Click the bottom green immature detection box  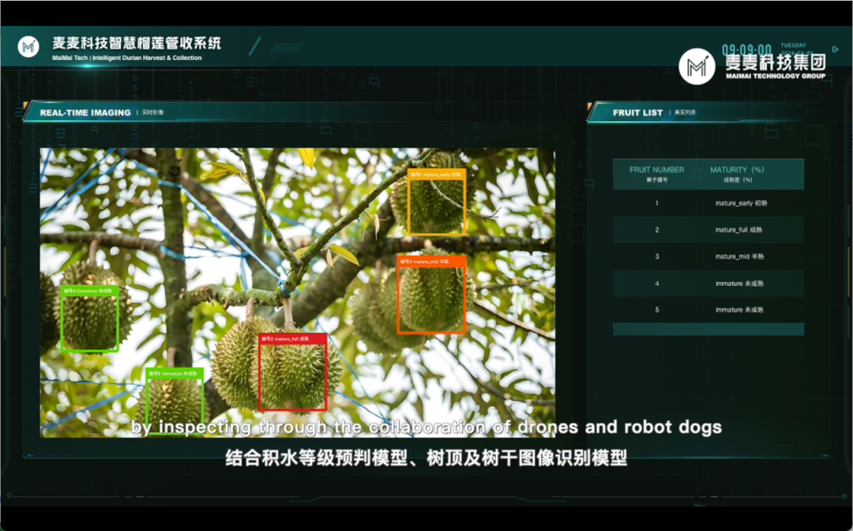click(x=174, y=401)
